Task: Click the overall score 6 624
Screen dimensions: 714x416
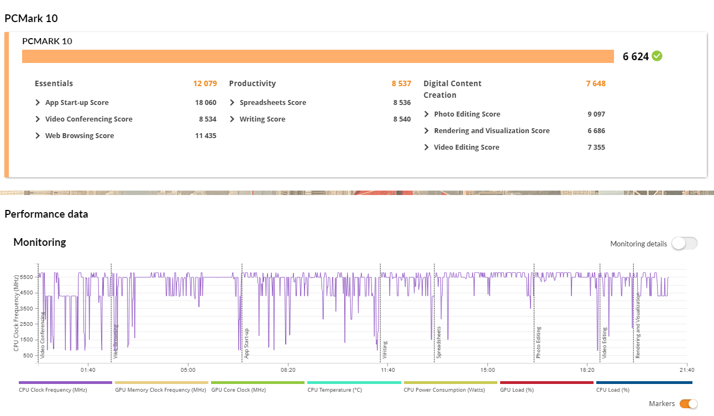Action: pyautogui.click(x=636, y=56)
